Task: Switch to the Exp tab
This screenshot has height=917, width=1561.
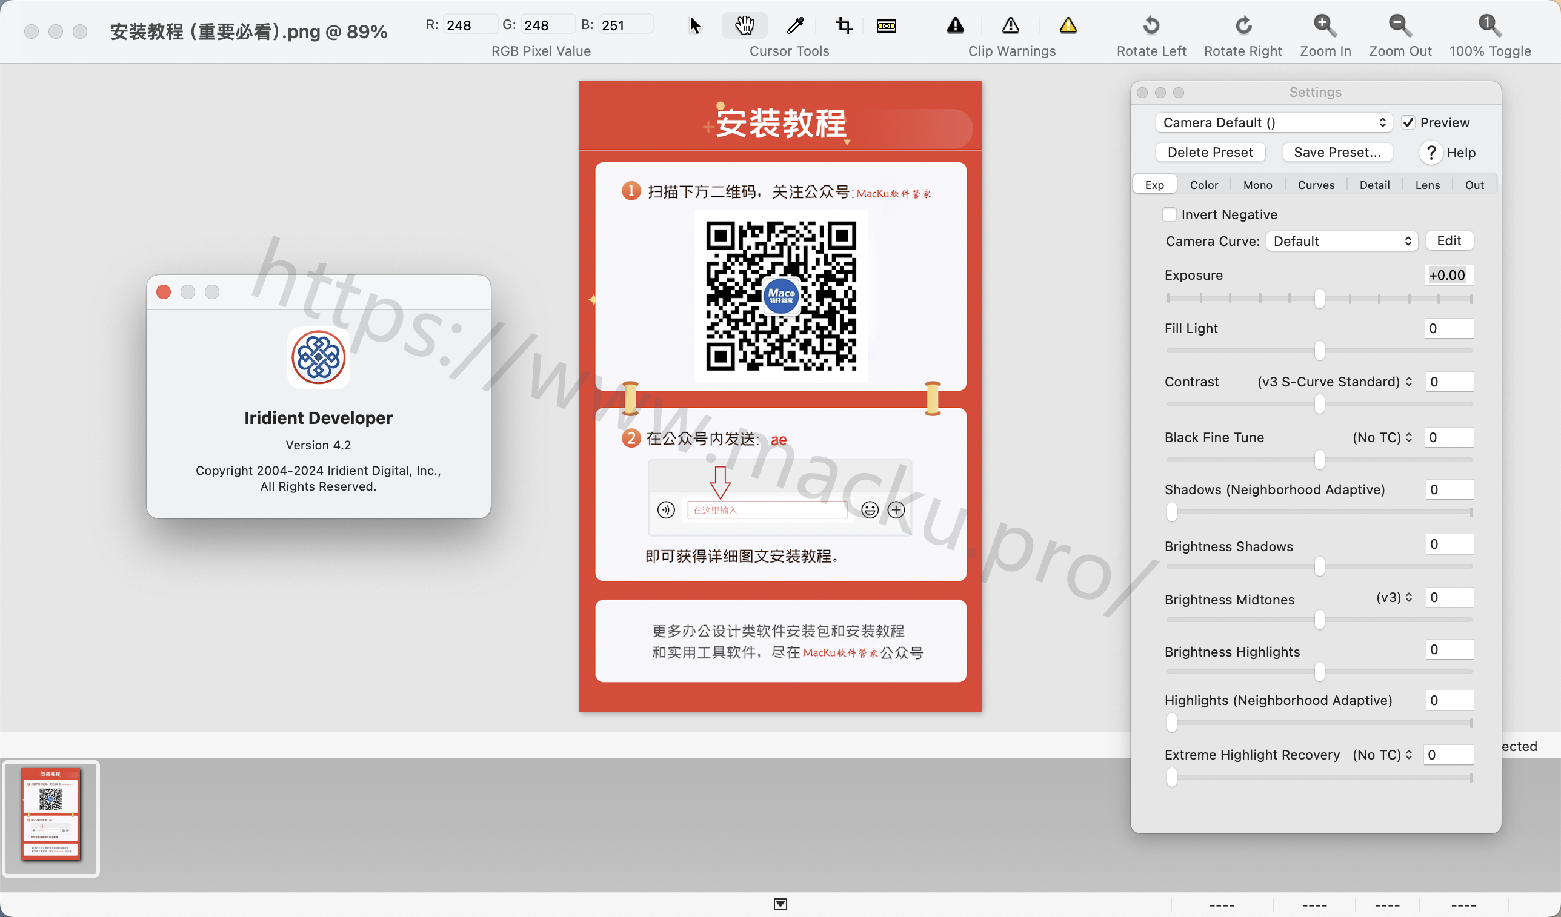Action: [1154, 185]
